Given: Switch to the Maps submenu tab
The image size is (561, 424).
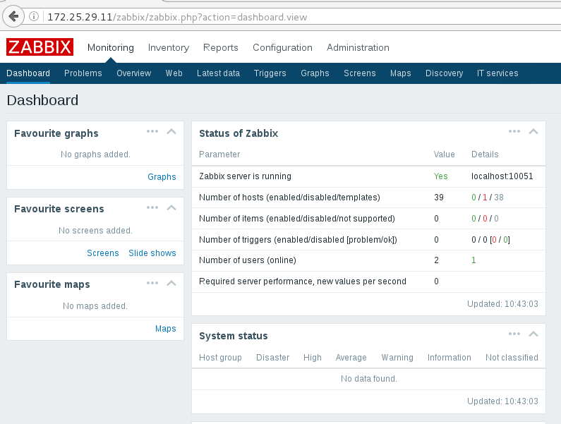Looking at the screenshot, I should [x=400, y=73].
